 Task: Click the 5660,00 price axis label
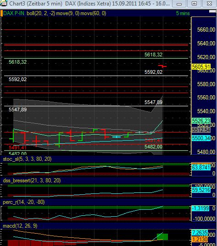tap(206, 29)
